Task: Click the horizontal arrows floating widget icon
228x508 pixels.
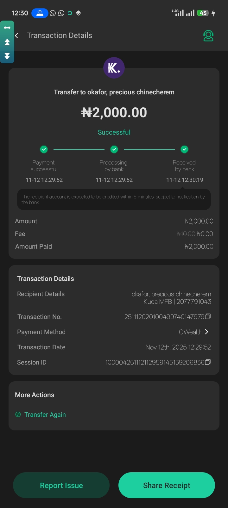Action: [x=7, y=28]
